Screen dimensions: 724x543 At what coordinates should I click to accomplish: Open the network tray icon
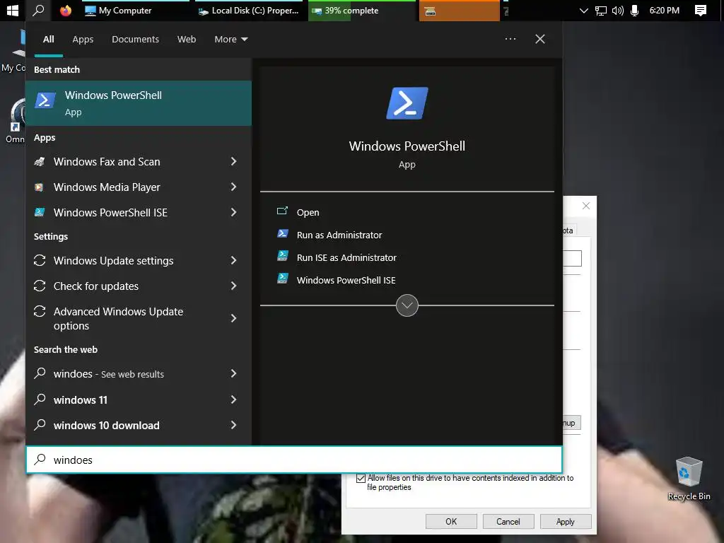point(601,10)
